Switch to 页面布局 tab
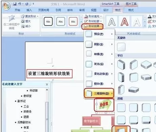The width and height of the screenshot is (156, 132). coord(44,10)
